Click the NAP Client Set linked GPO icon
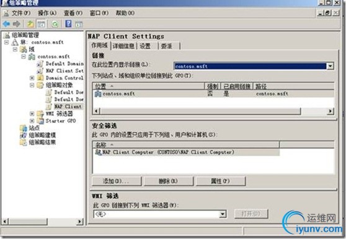 pos(40,71)
